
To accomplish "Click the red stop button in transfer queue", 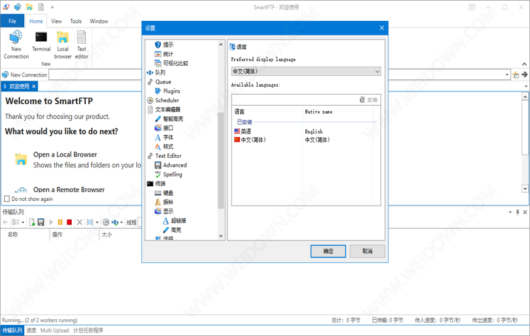I will click(69, 222).
